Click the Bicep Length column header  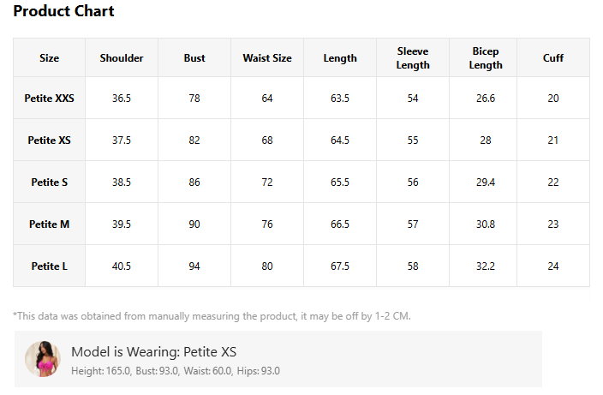click(x=486, y=58)
